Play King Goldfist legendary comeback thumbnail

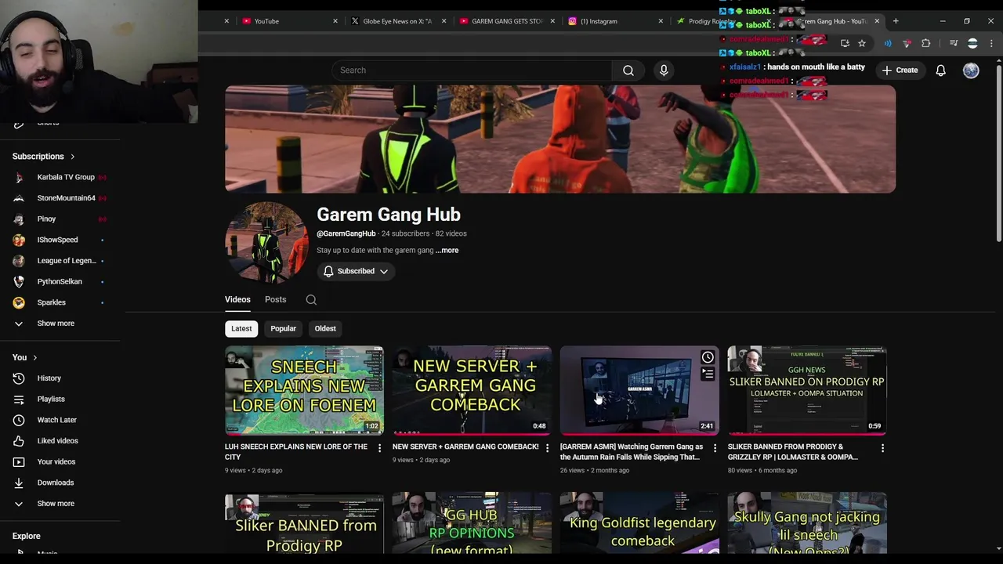point(639,522)
